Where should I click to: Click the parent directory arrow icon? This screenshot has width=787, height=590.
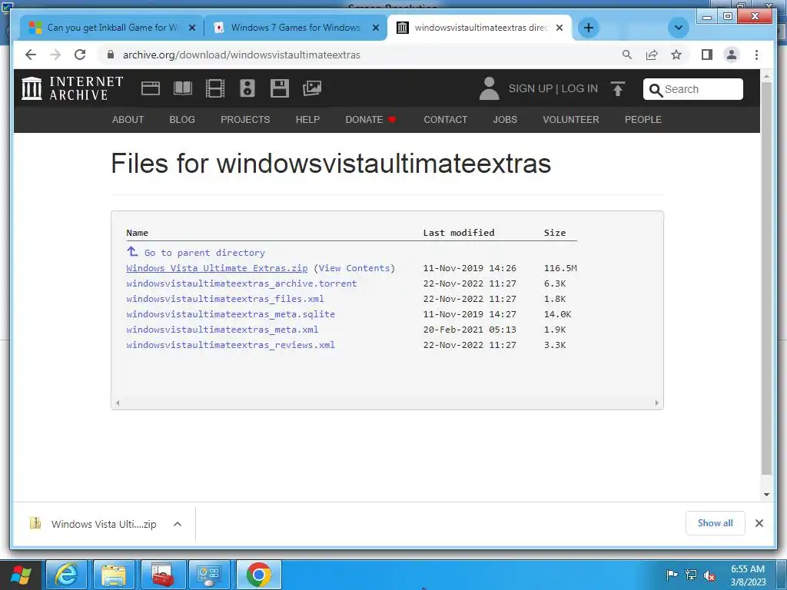tap(132, 251)
